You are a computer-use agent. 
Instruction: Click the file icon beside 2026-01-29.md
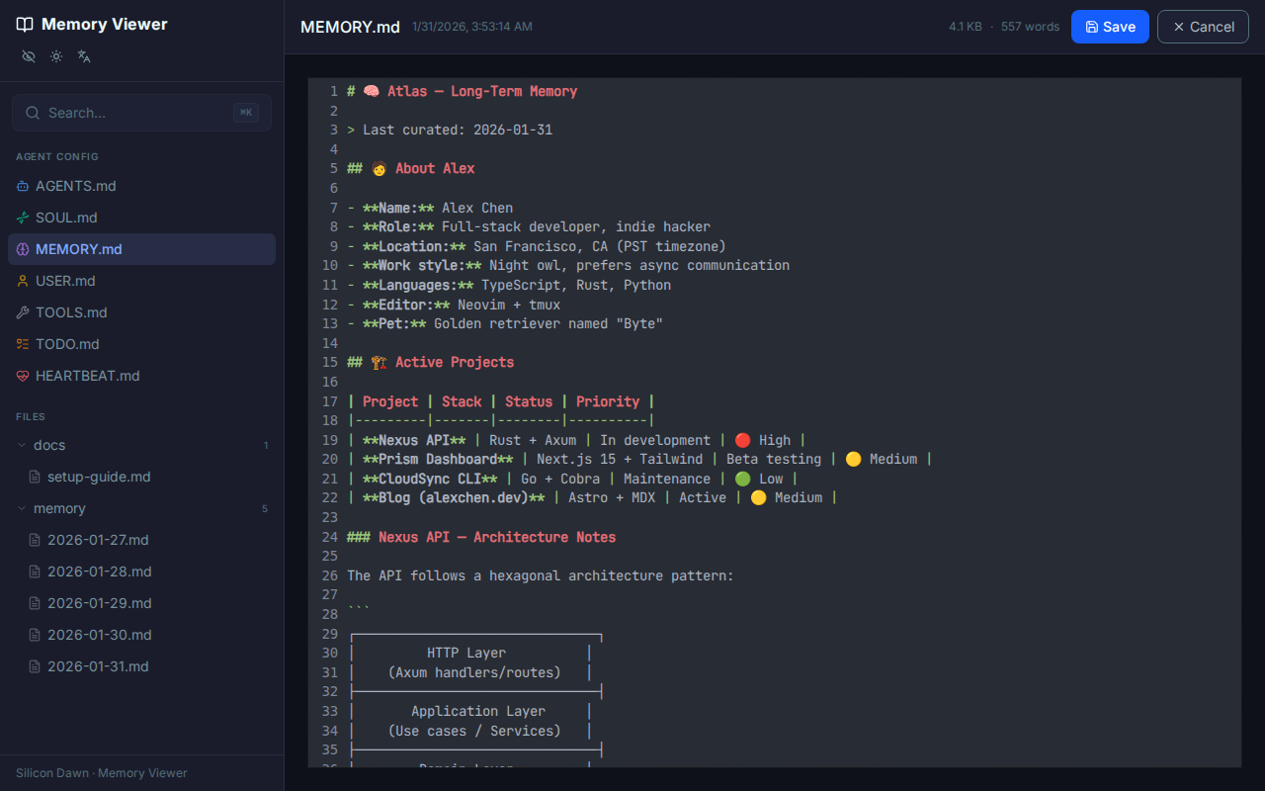click(36, 603)
